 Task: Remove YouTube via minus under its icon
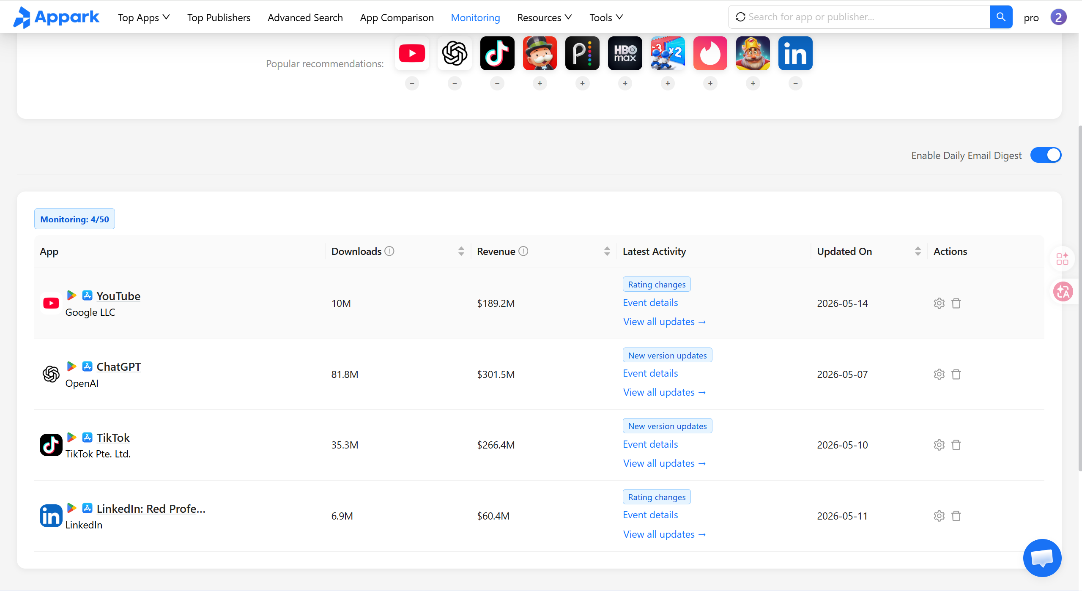[x=412, y=83]
